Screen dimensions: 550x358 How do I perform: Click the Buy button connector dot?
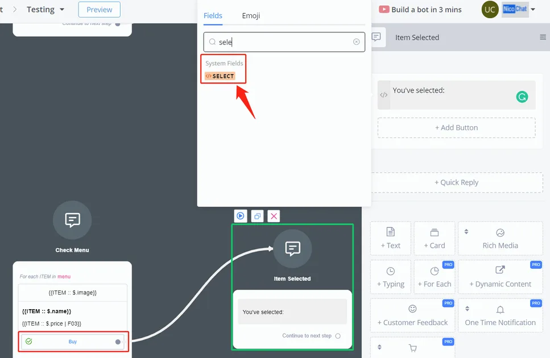[x=118, y=342]
